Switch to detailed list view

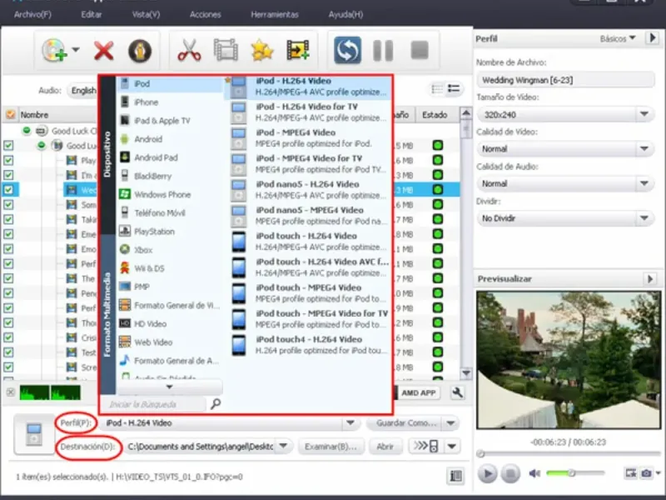pyautogui.click(x=454, y=89)
